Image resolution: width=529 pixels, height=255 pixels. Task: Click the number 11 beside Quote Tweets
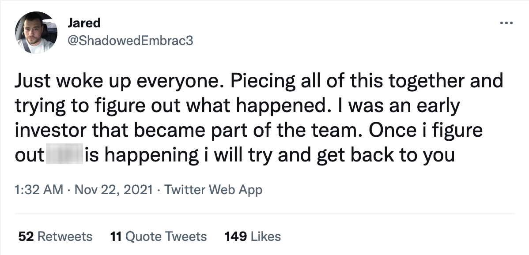click(116, 236)
